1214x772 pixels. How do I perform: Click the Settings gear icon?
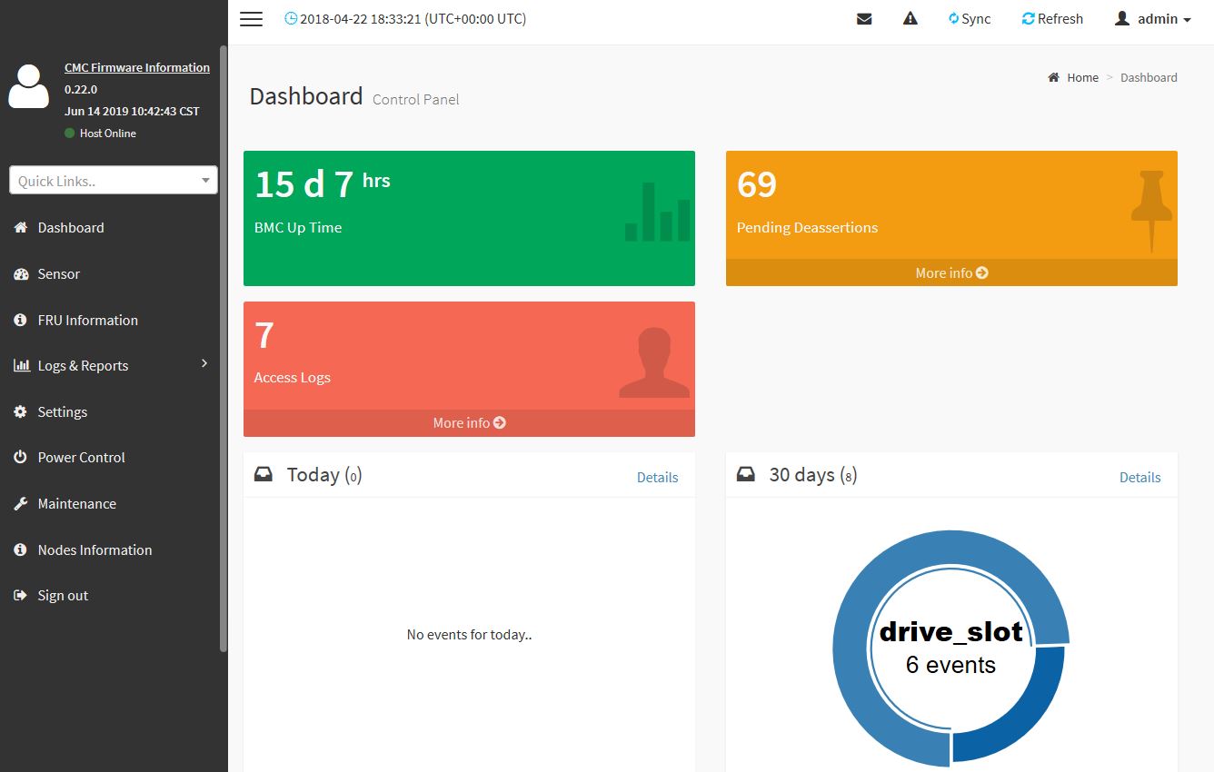point(20,411)
